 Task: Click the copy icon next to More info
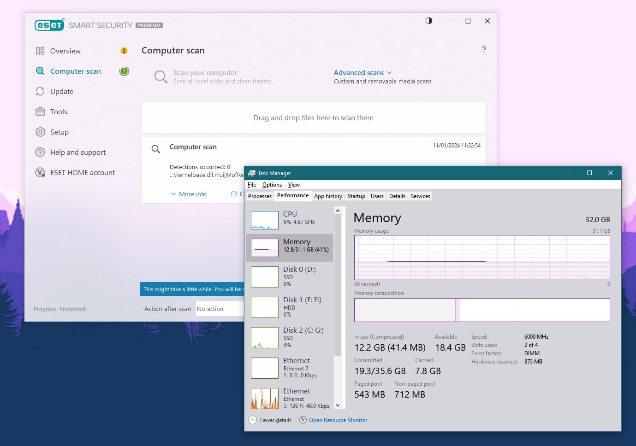(234, 194)
